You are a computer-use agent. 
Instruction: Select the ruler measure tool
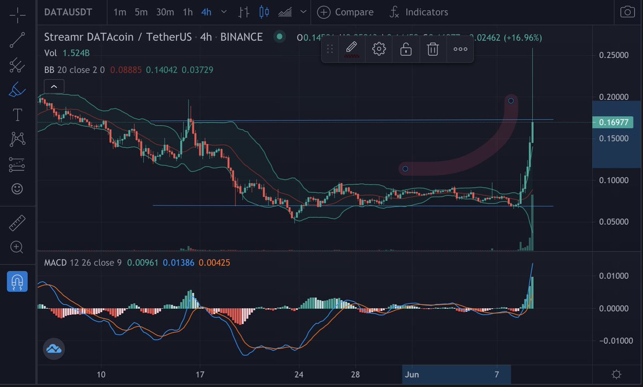coord(17,223)
